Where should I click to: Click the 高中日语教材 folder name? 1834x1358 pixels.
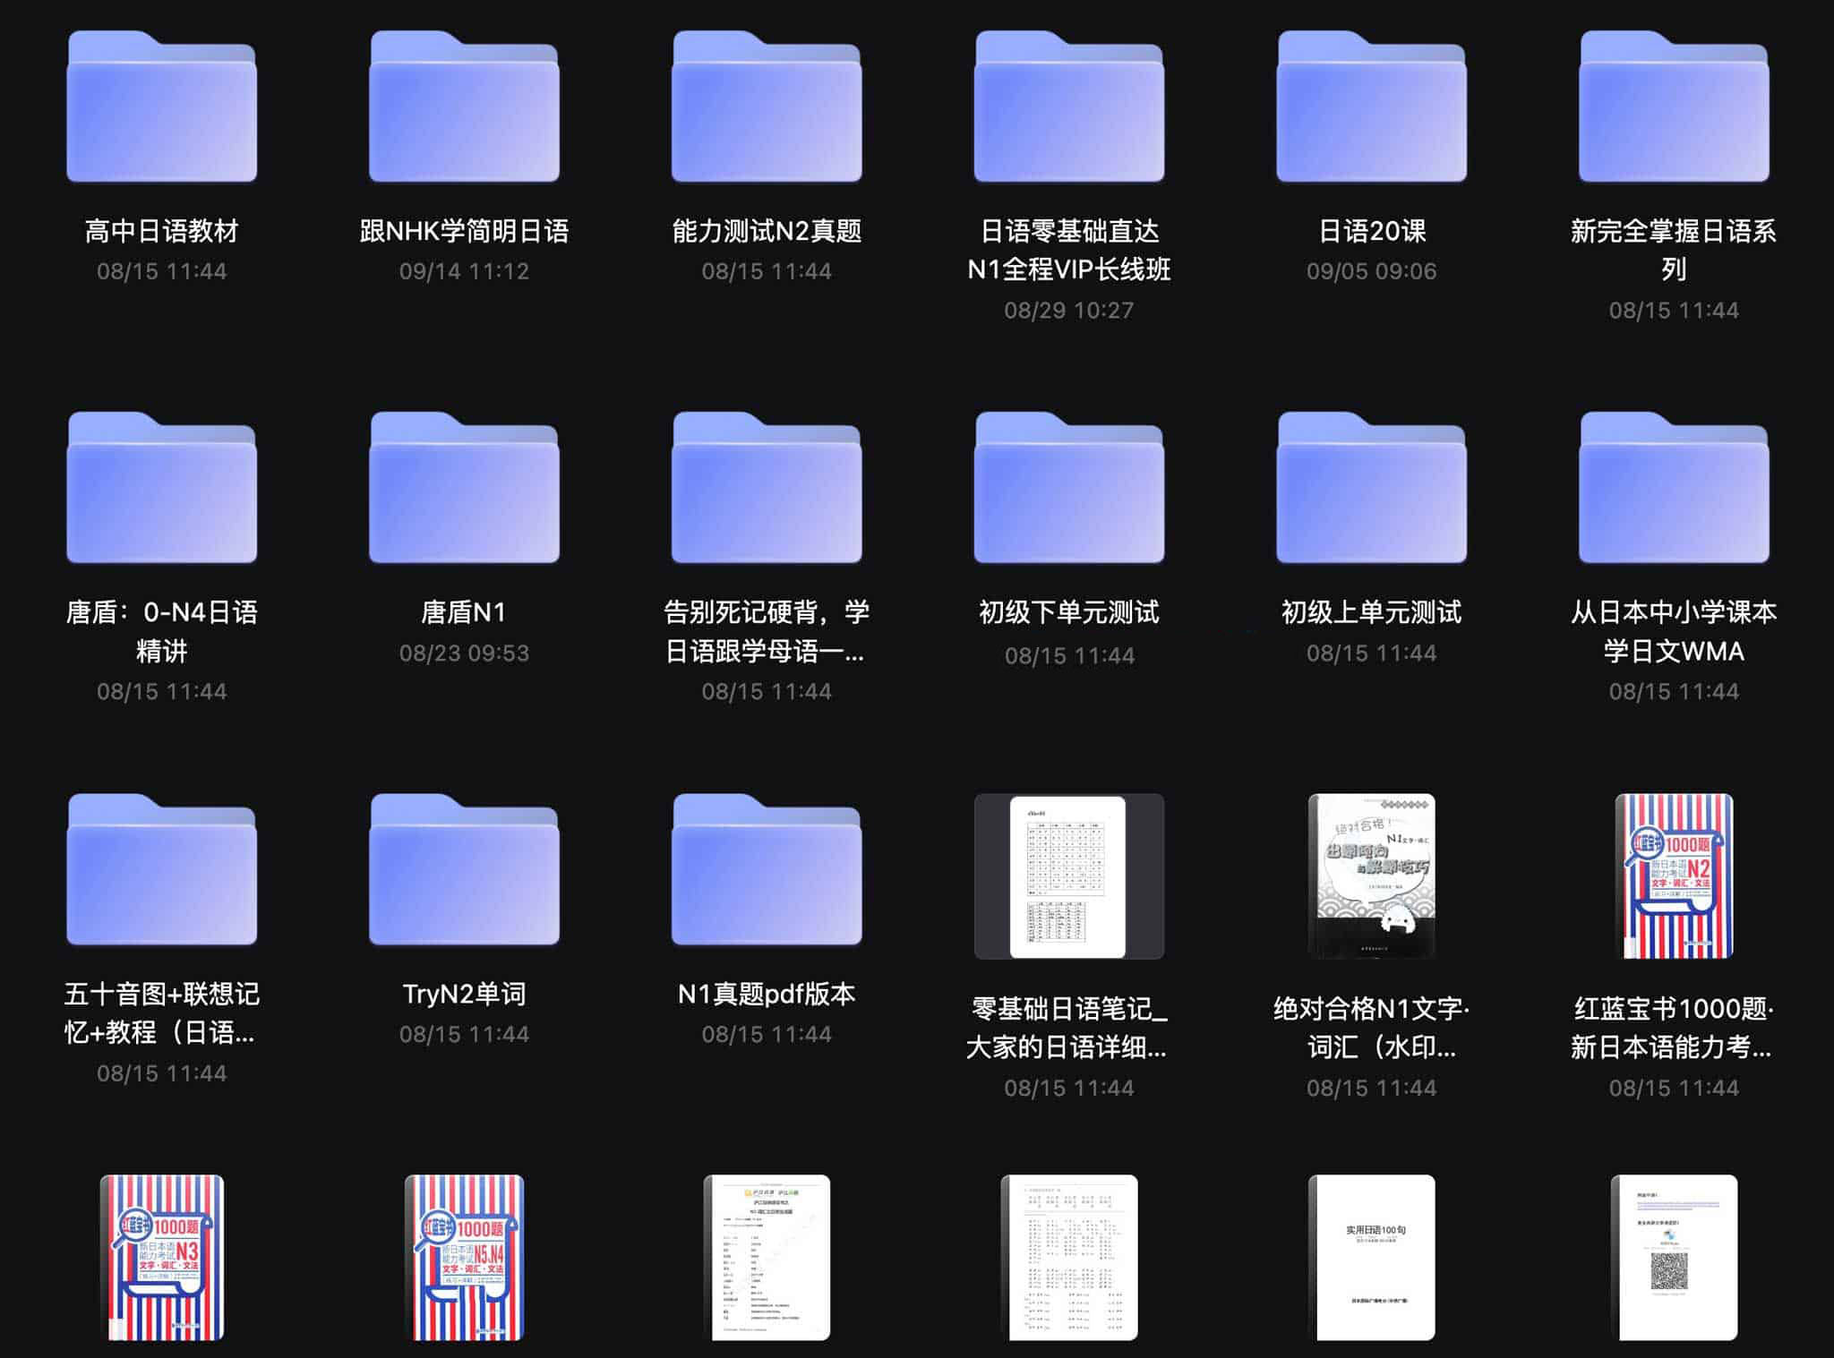click(162, 232)
